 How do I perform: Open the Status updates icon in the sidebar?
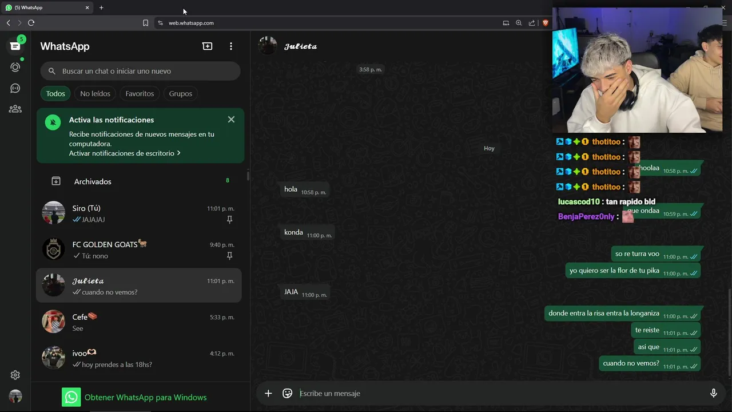tap(15, 67)
